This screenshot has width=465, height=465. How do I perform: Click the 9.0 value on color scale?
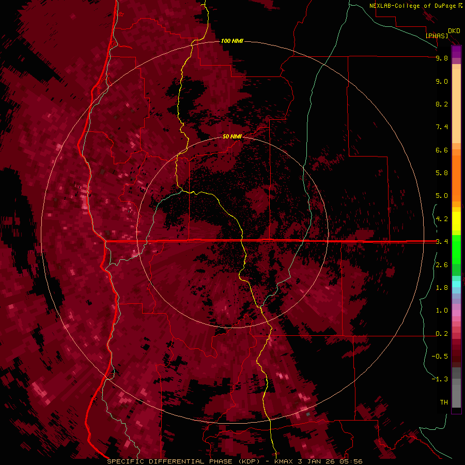pos(442,81)
